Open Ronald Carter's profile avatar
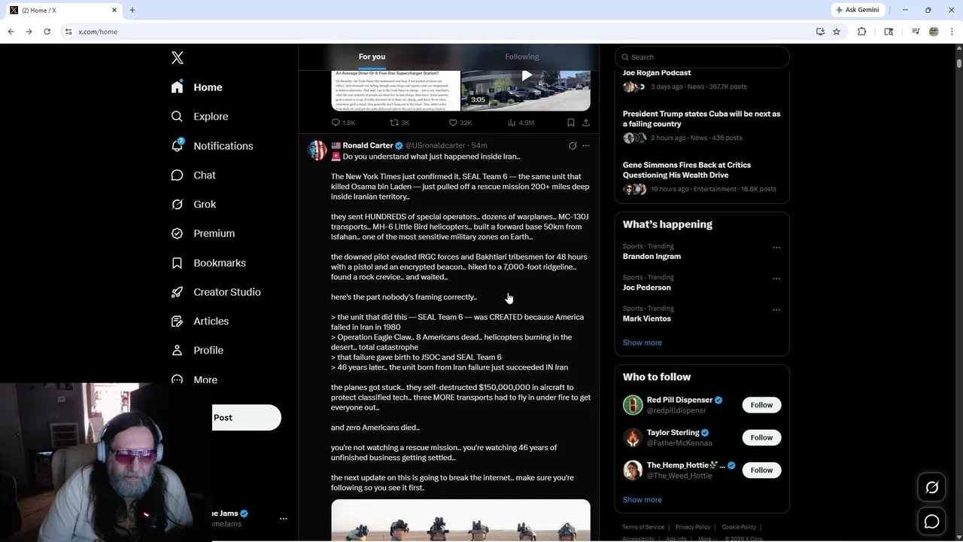This screenshot has height=542, width=963. coord(317,151)
